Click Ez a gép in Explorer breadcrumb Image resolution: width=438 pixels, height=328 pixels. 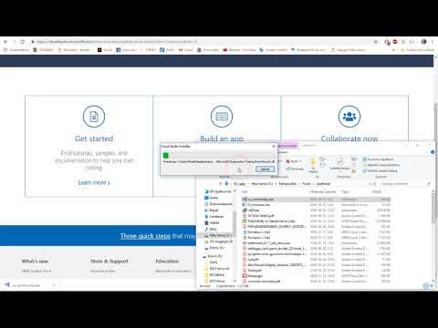(240, 184)
